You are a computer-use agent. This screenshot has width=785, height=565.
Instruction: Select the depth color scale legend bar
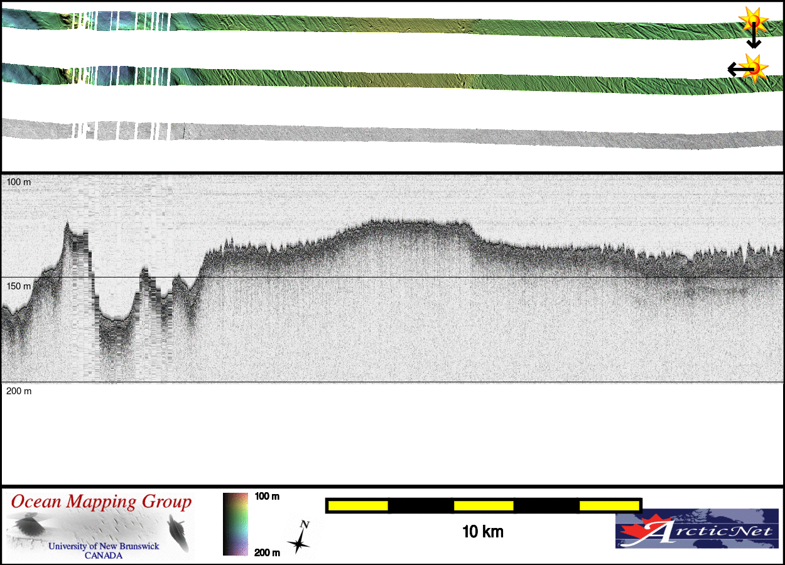point(235,524)
